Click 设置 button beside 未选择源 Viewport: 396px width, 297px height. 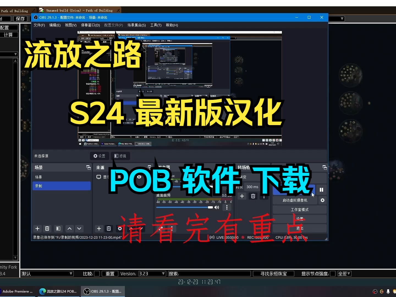[x=99, y=156]
